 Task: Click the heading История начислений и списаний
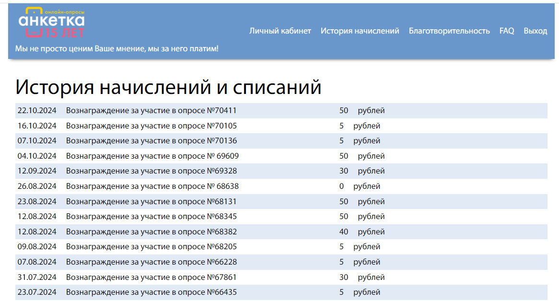[x=168, y=86]
